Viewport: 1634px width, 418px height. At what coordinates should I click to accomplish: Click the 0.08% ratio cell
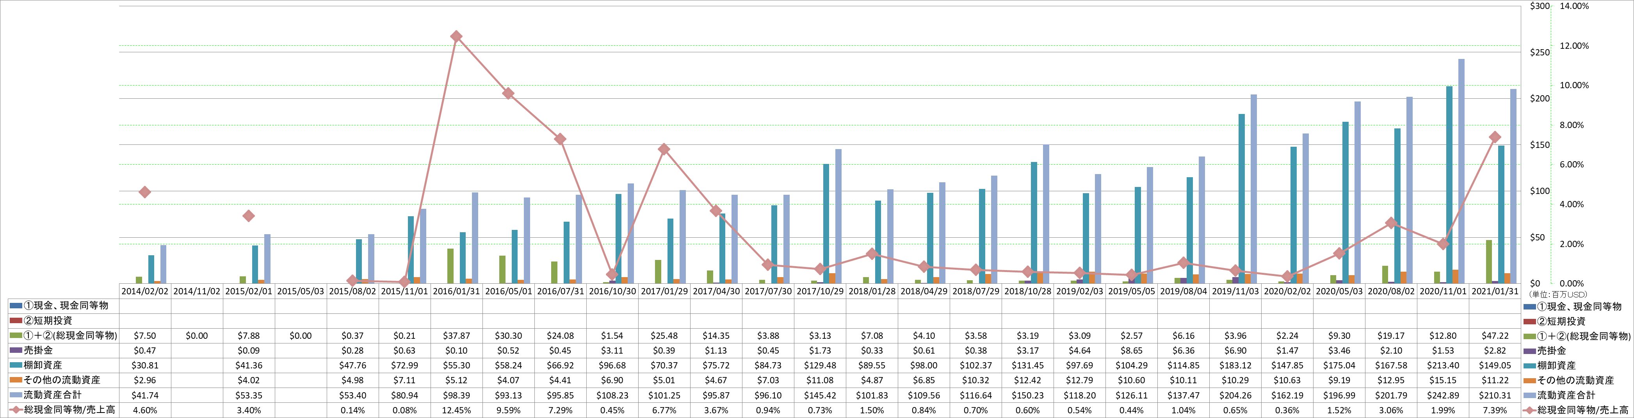[404, 410]
